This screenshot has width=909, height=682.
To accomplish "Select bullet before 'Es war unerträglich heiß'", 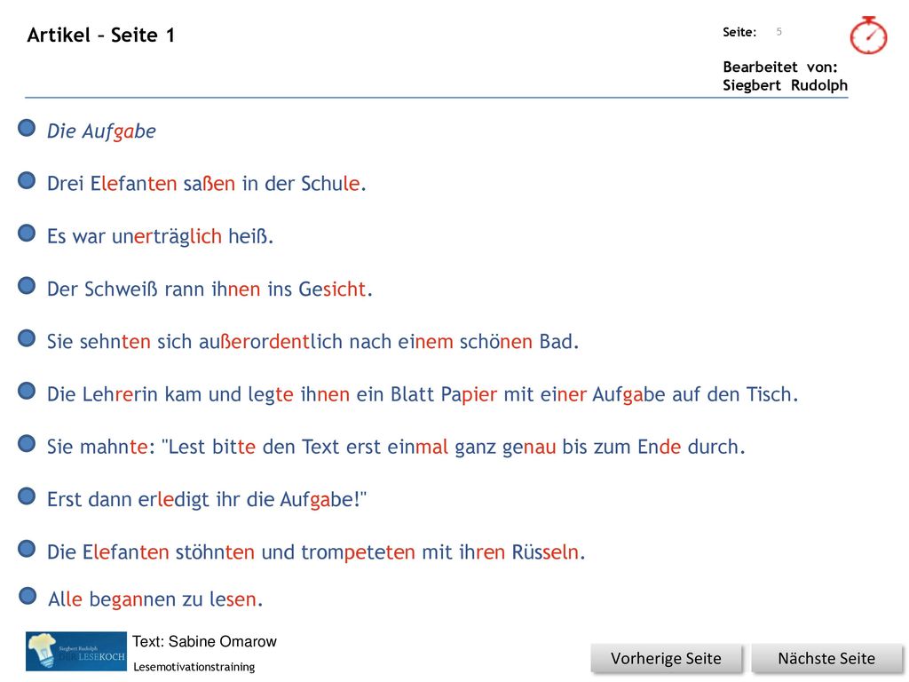I will [x=27, y=234].
